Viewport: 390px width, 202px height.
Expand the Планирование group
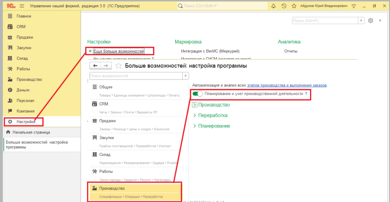point(195,126)
